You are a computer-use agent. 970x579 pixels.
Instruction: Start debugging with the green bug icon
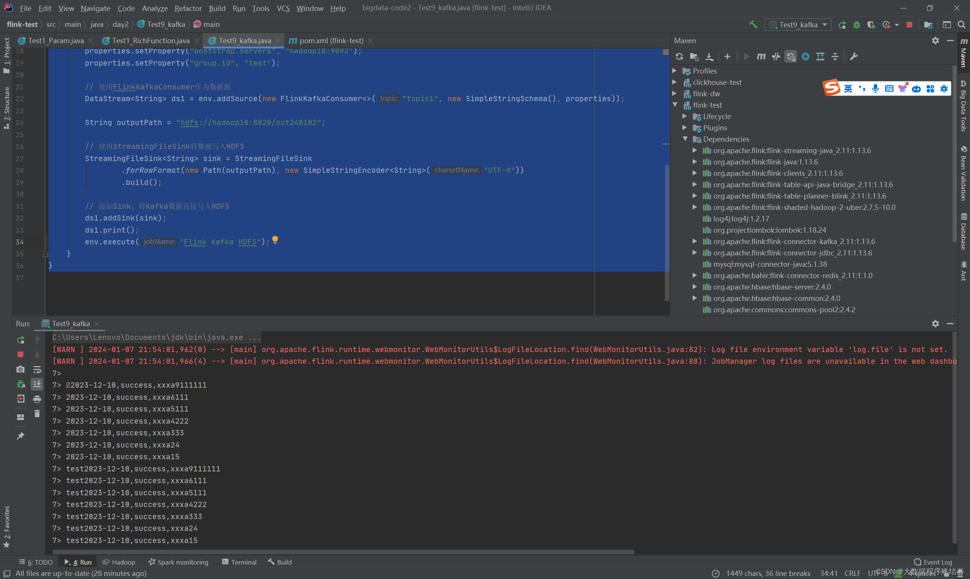(x=856, y=25)
